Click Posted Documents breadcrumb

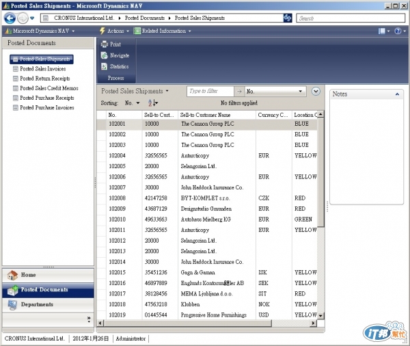[x=145, y=18]
